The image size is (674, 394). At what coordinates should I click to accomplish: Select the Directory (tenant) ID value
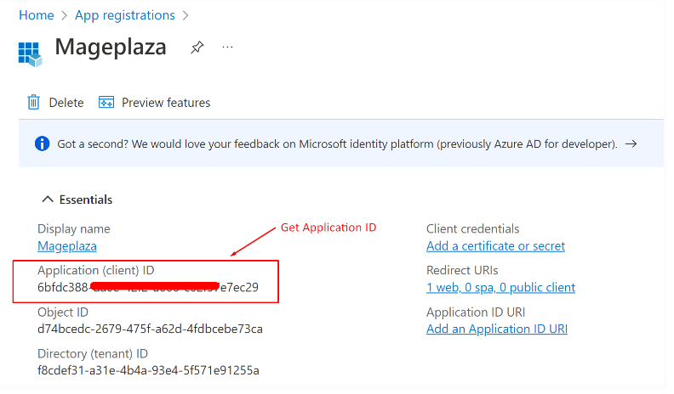(x=148, y=370)
